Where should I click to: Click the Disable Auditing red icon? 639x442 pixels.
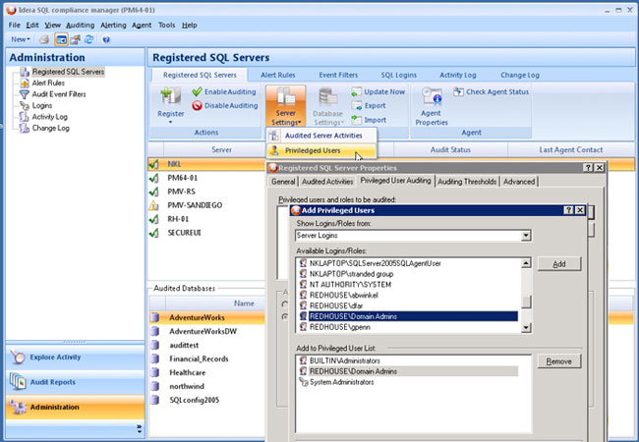(198, 106)
